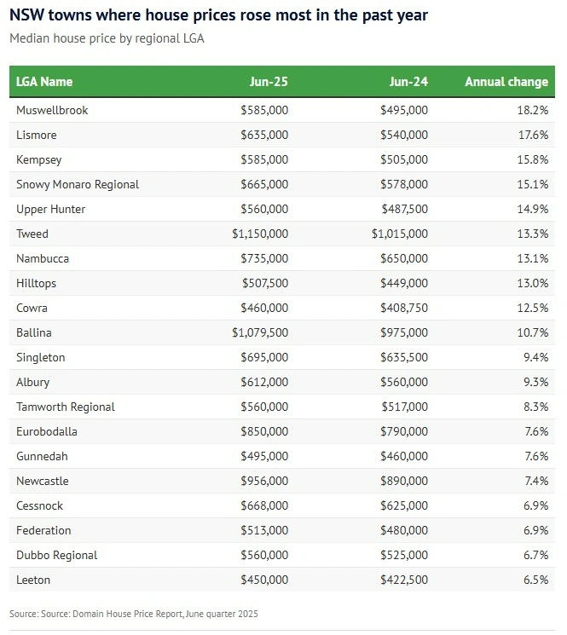Click the Leeton LGA name cell
Screen dimensions: 567x635
(33, 580)
